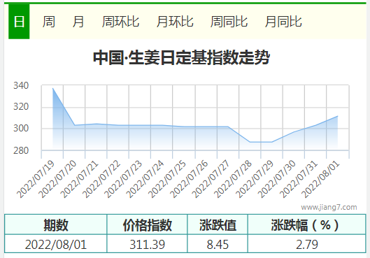Screen dimensions: 370x258
Task: Select the 日 daily tab
Action: 19,22
